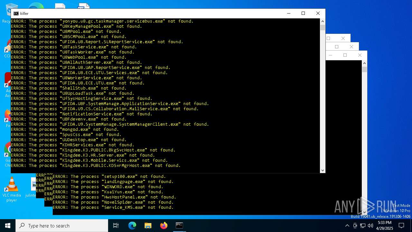Maximize the rearmost background console window

[x=328, y=38]
